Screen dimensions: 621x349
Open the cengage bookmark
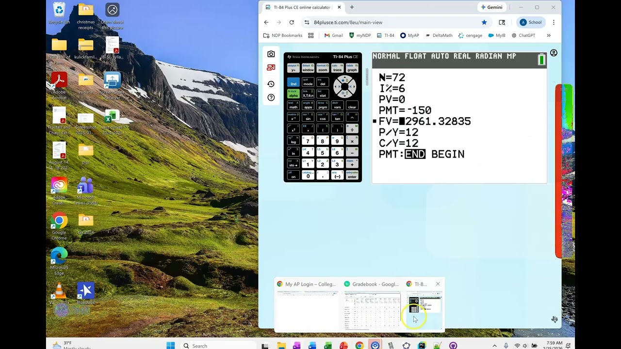(470, 35)
